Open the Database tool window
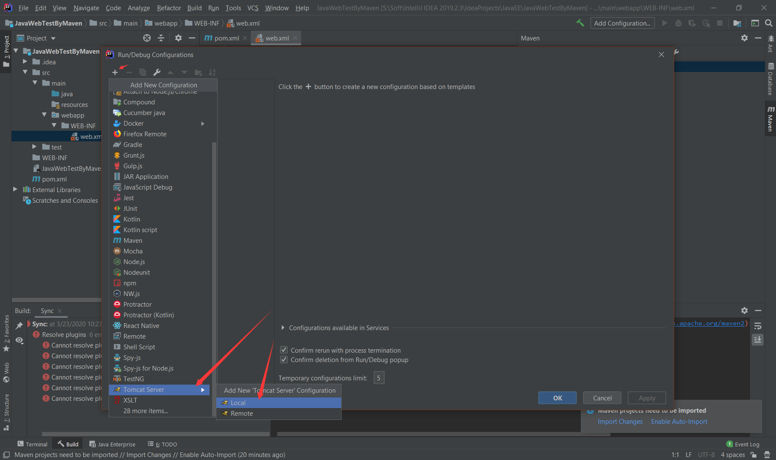The width and height of the screenshot is (776, 460). click(770, 79)
